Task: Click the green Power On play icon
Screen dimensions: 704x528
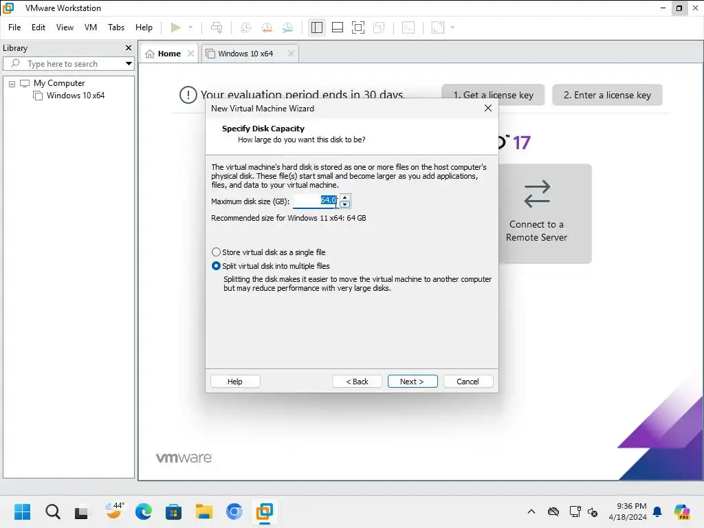Action: tap(175, 27)
